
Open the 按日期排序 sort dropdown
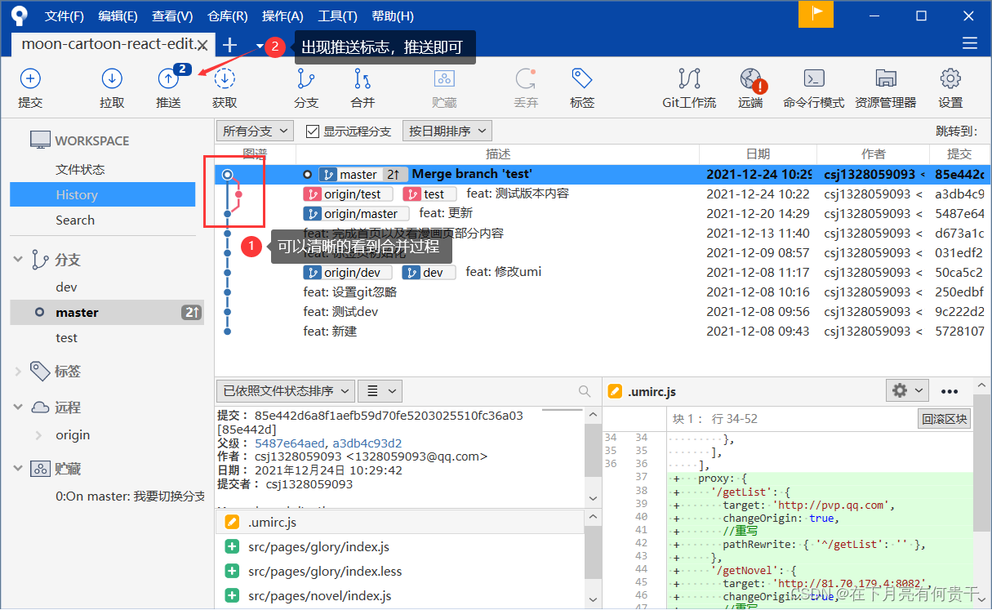point(447,131)
